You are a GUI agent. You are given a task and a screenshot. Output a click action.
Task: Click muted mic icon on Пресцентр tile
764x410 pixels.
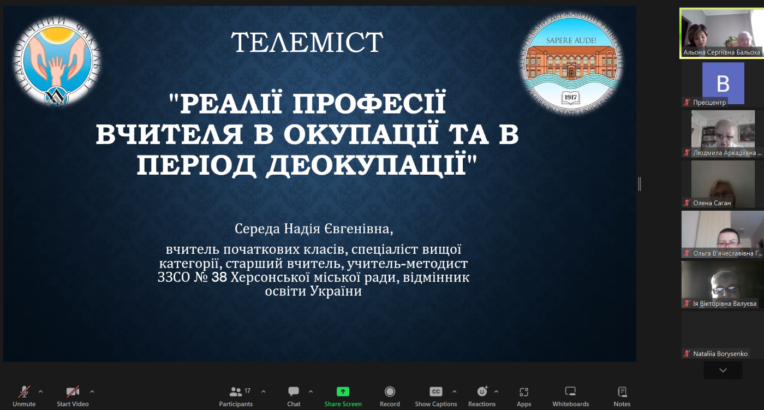point(687,103)
